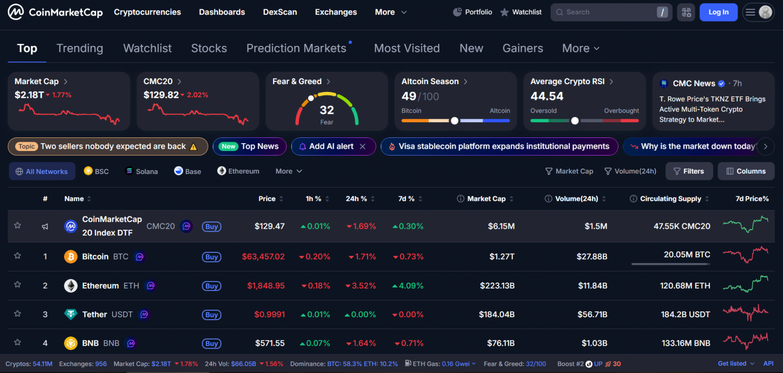Star Bitcoin to add to watchlist

tap(18, 256)
